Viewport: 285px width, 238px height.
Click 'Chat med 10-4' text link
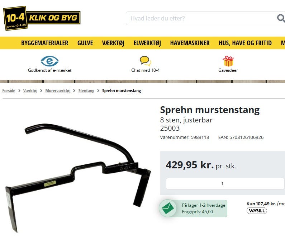click(x=146, y=70)
